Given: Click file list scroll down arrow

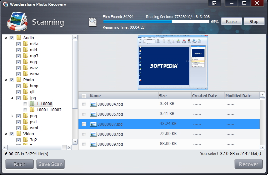Looking at the screenshot, I should pos(262,147).
